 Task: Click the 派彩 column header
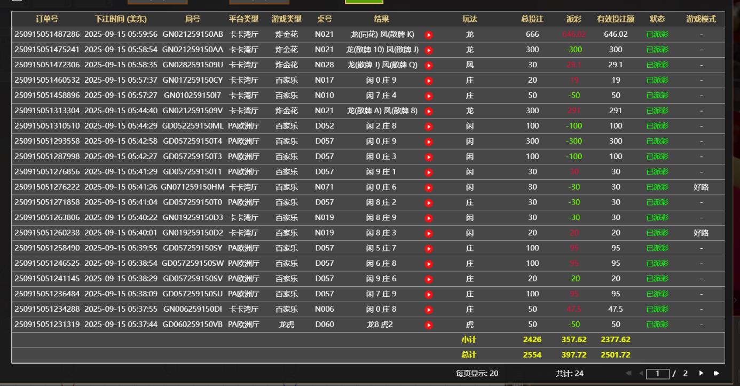[x=574, y=19]
